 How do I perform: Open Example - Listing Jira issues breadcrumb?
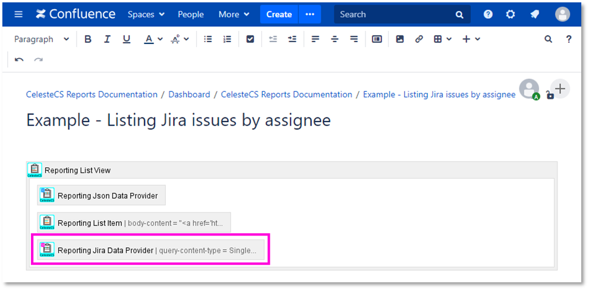click(x=439, y=94)
